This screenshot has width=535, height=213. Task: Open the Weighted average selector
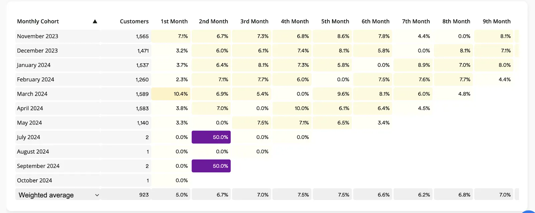[58, 195]
